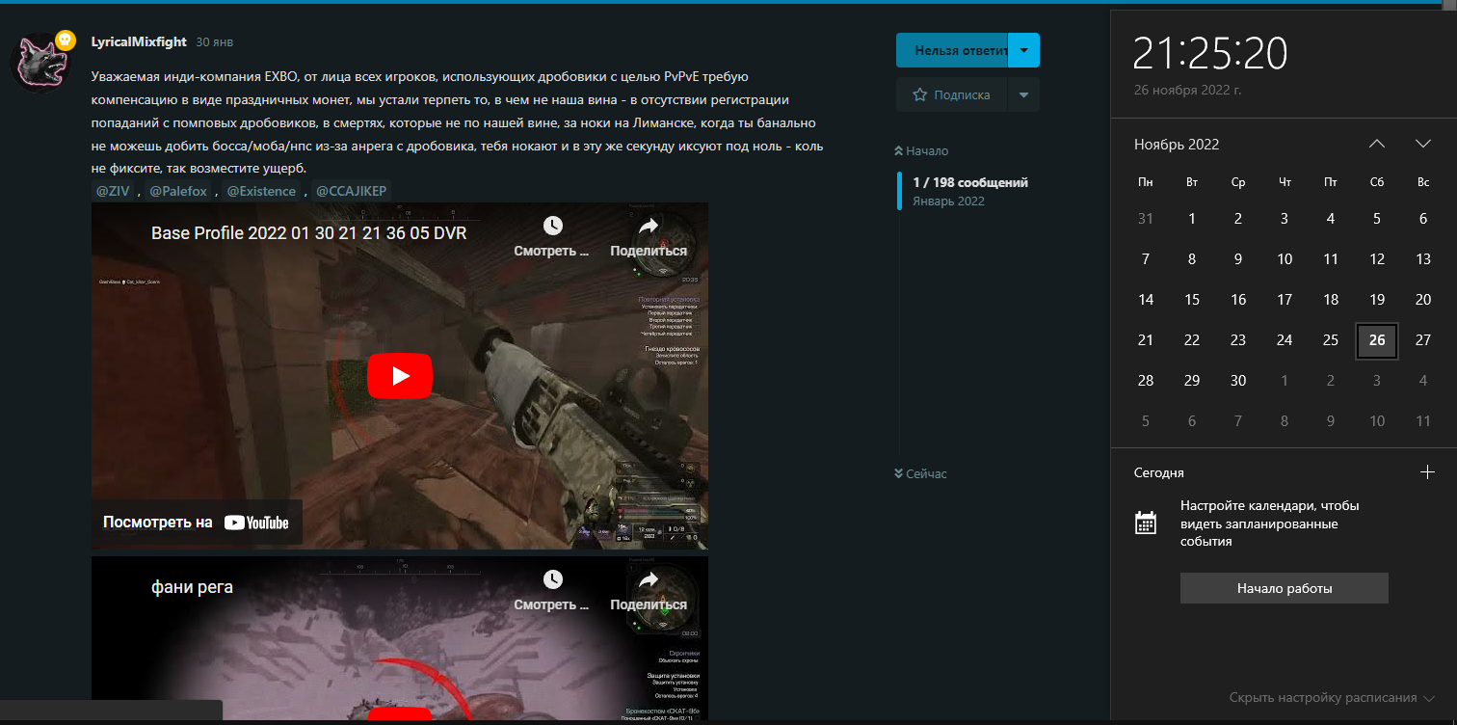Expand the reply button dropdown arrow

[1023, 50]
